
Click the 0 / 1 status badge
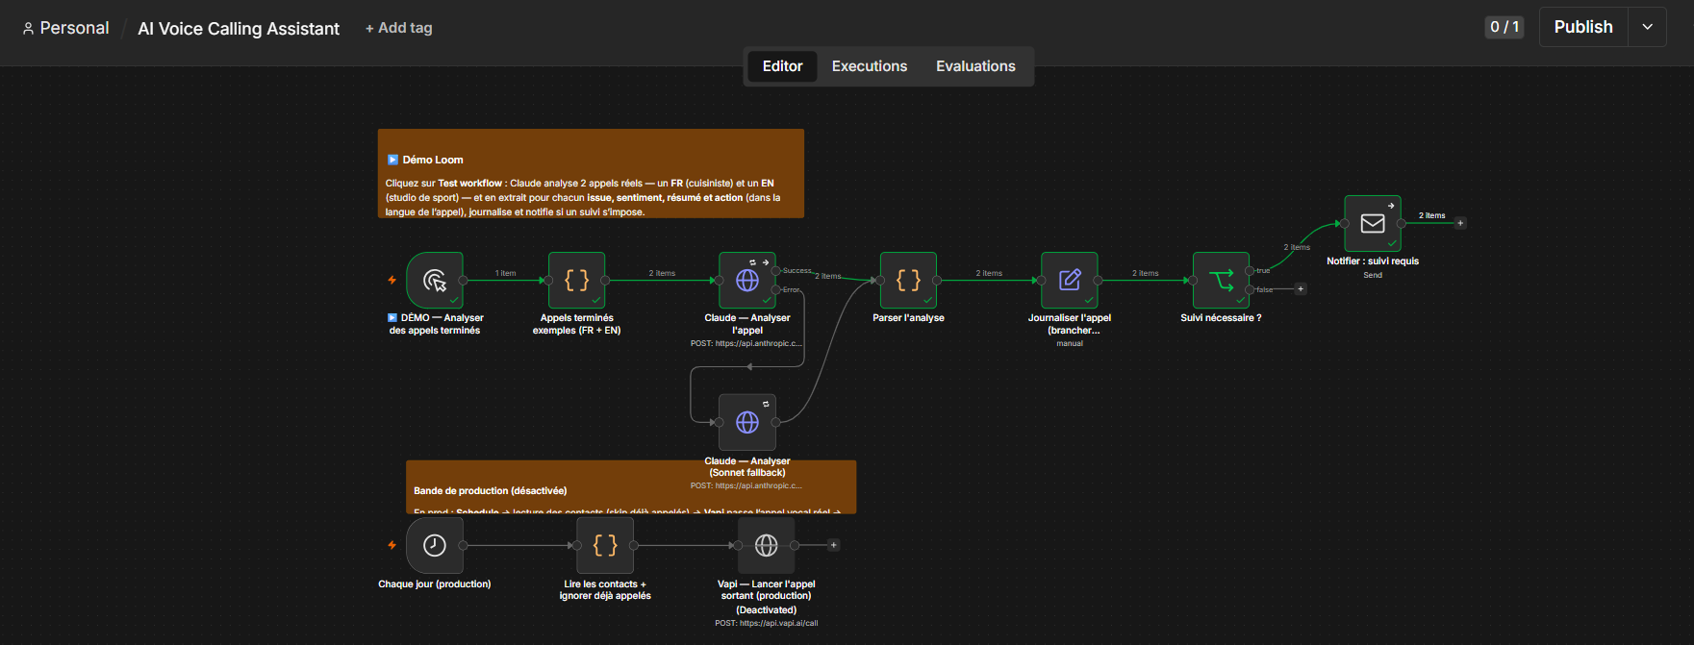(1504, 27)
